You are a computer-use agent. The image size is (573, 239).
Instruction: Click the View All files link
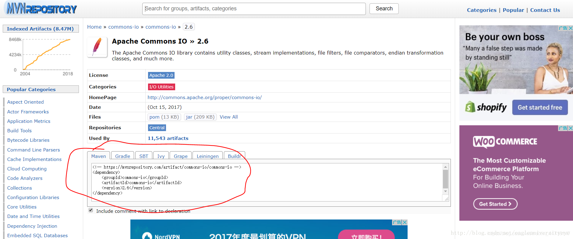229,117
